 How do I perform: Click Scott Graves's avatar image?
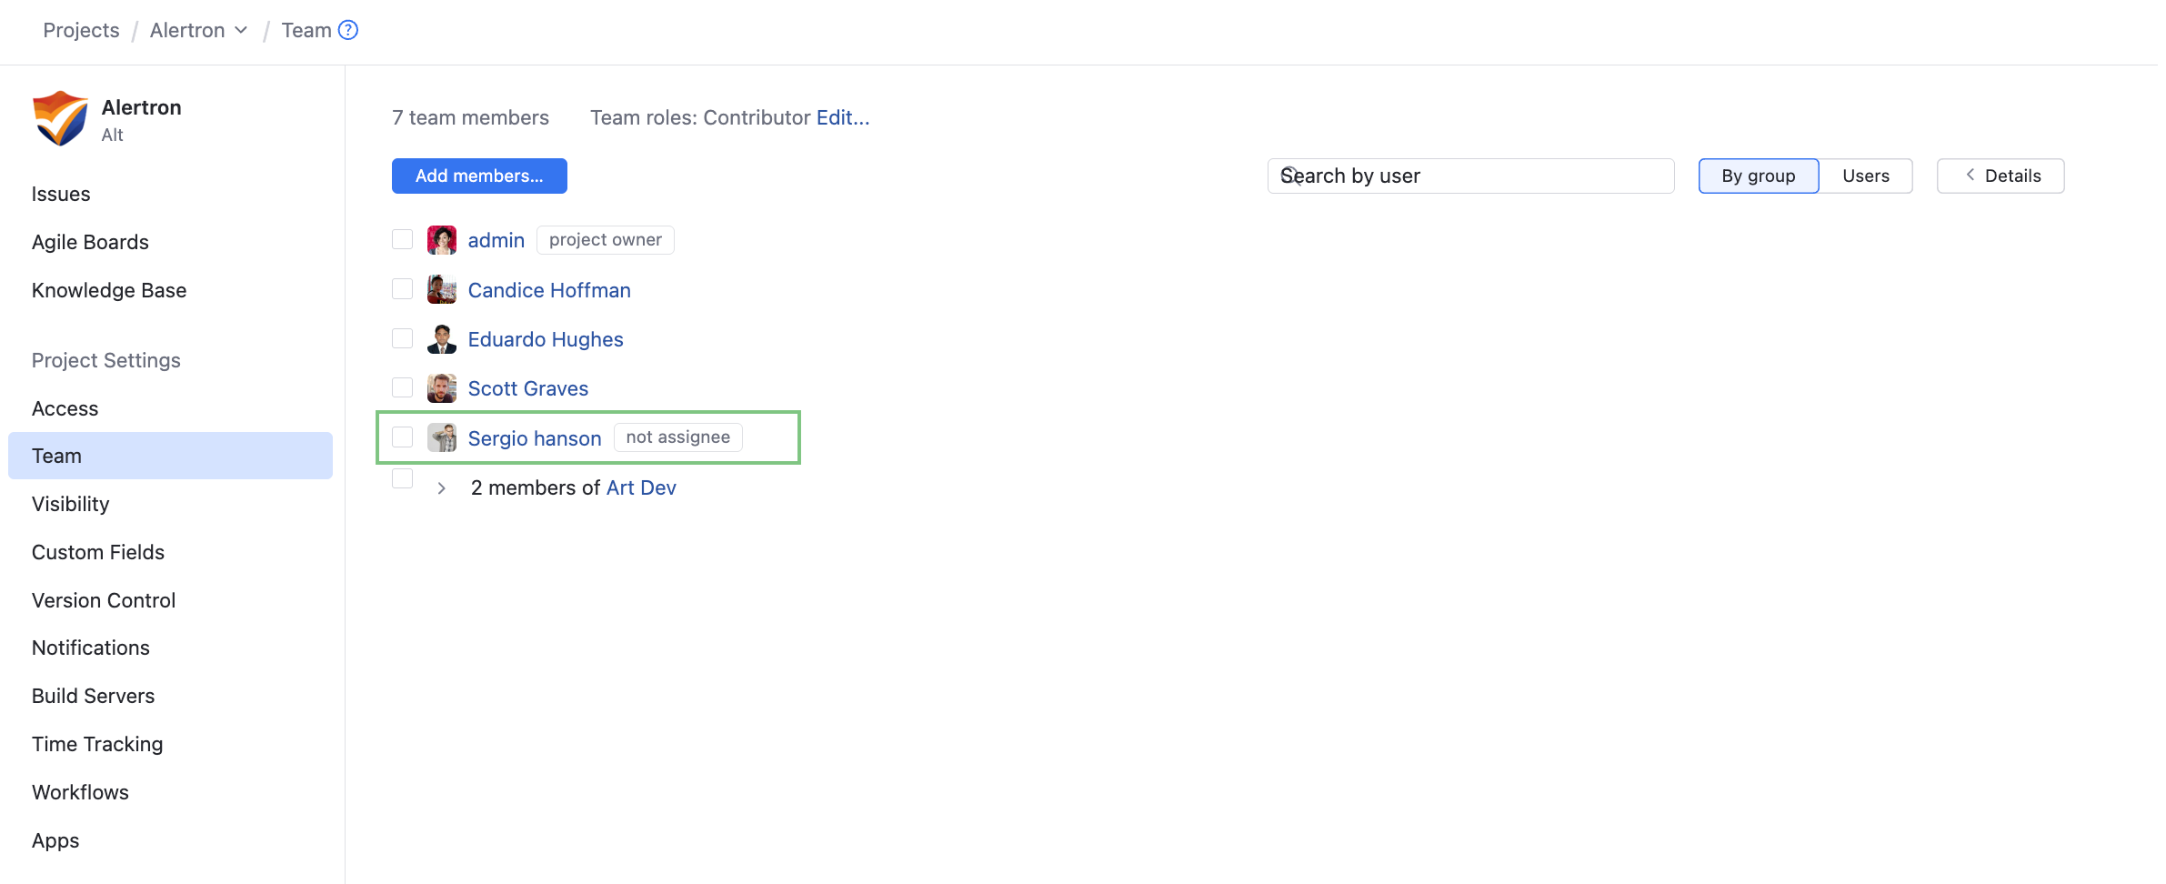(442, 388)
